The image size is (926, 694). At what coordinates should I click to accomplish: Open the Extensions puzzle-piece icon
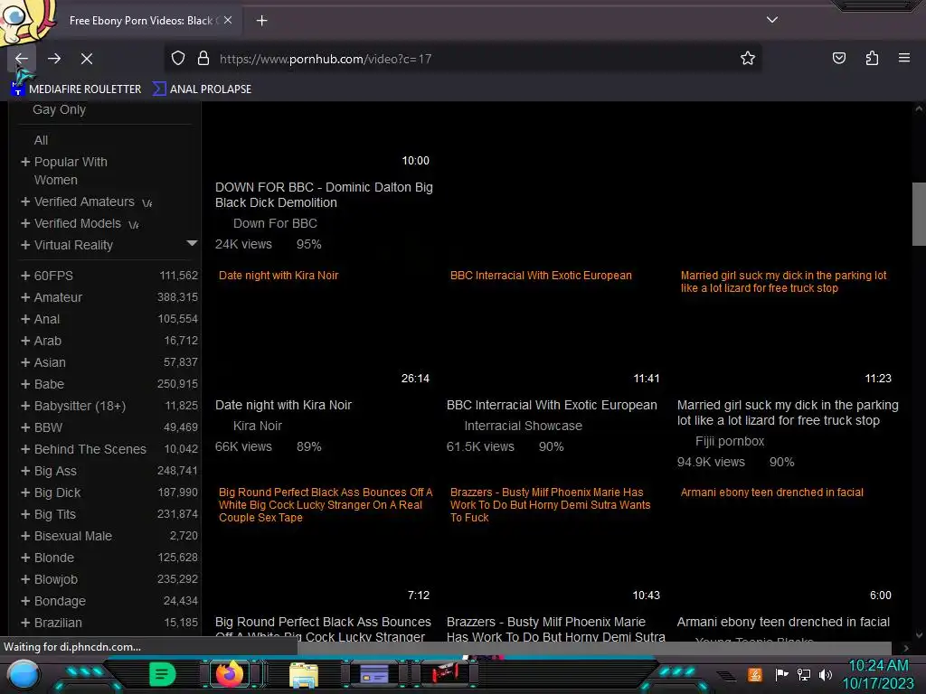(x=872, y=58)
